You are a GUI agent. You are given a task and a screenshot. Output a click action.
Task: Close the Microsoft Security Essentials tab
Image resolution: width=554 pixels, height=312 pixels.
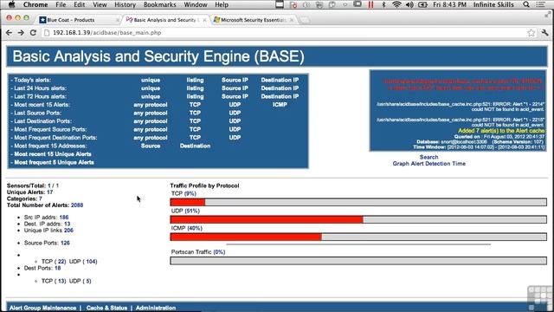coord(292,20)
